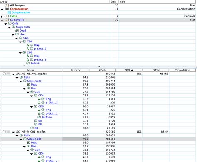Click the Perforin gate icon in LD Samples group

28,63
